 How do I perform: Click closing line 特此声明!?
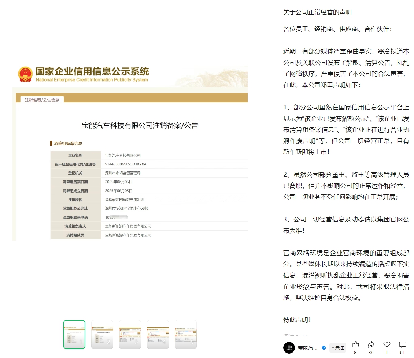tap(297, 320)
